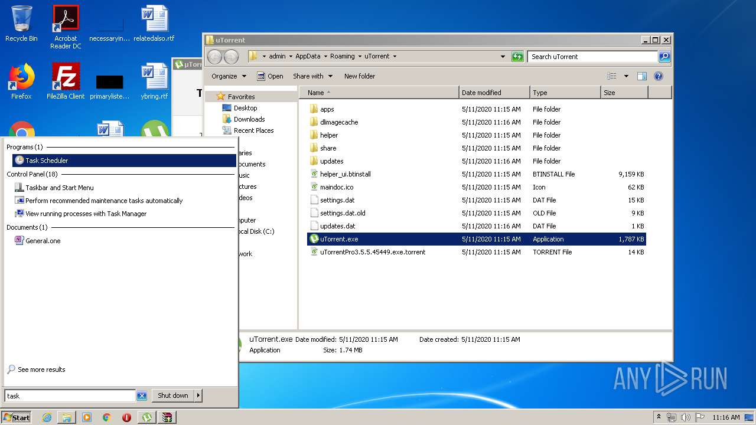Sort by Date modified column
The height and width of the screenshot is (425, 756).
494,93
